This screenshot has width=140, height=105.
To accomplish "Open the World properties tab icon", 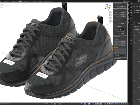I will [131, 21].
